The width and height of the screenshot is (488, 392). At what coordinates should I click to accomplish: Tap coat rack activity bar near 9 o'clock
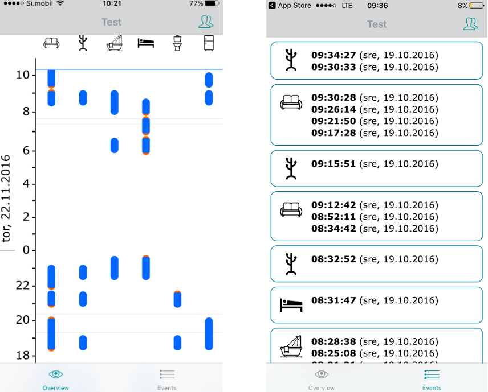pos(83,98)
